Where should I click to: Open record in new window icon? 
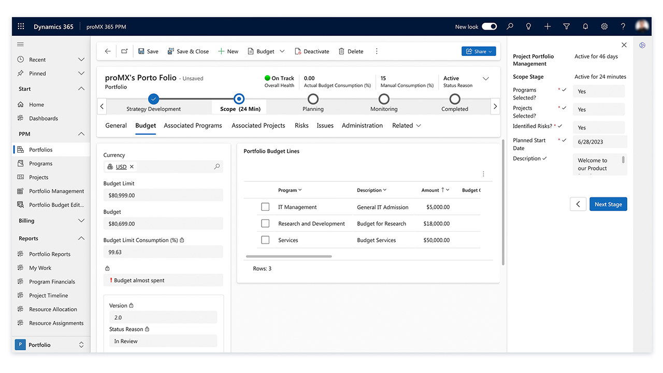(x=124, y=51)
